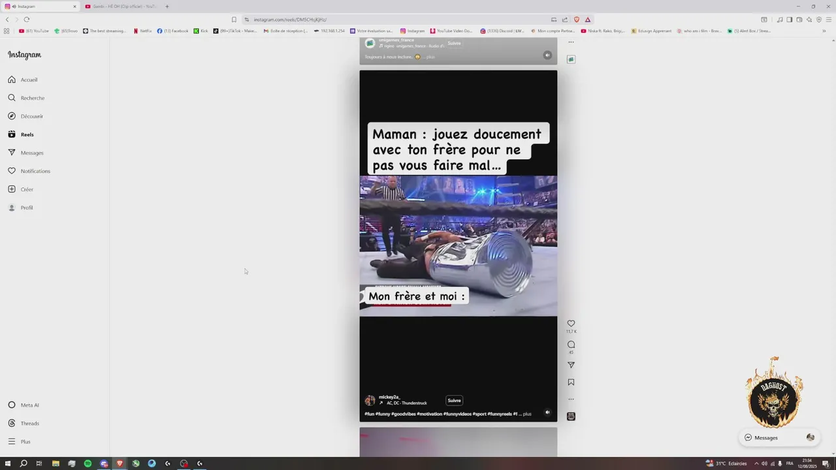836x470 pixels.
Task: Open the browser main menu
Action: tap(829, 20)
